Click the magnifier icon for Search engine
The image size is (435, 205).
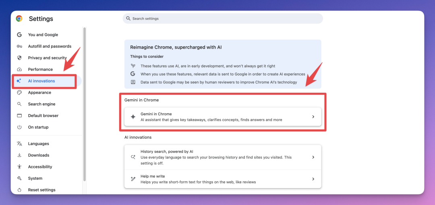(19, 104)
